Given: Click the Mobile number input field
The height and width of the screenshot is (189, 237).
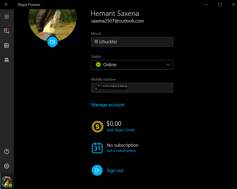Looking at the screenshot, I should coord(132,87).
